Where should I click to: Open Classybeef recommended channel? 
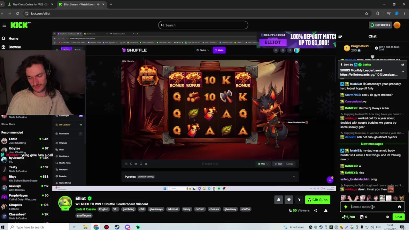(26, 216)
